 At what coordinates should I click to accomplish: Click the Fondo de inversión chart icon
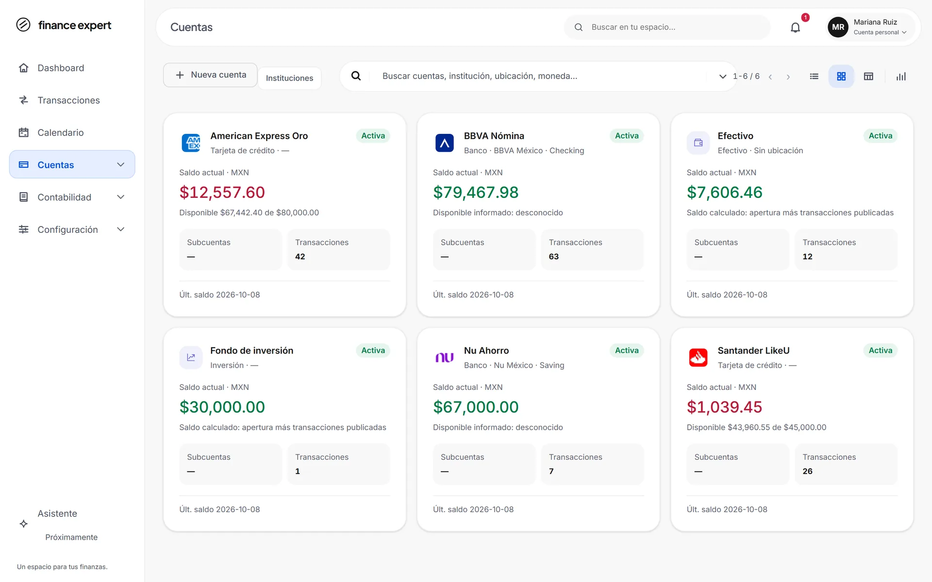coord(191,357)
